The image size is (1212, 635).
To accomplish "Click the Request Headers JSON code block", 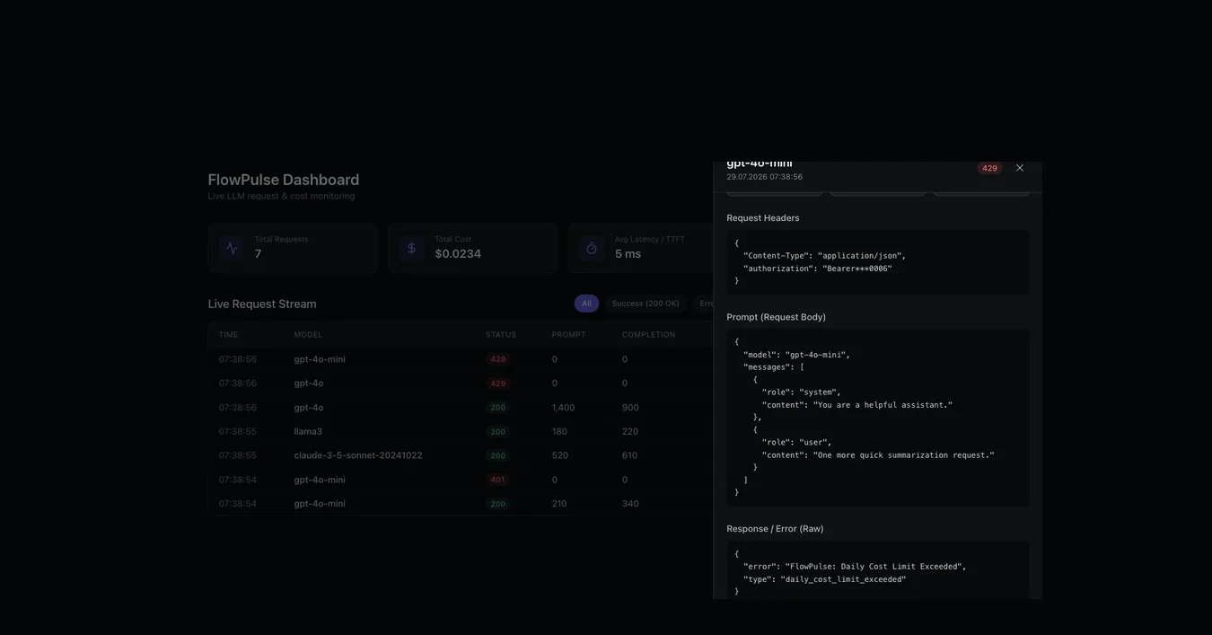I will [x=878, y=262].
